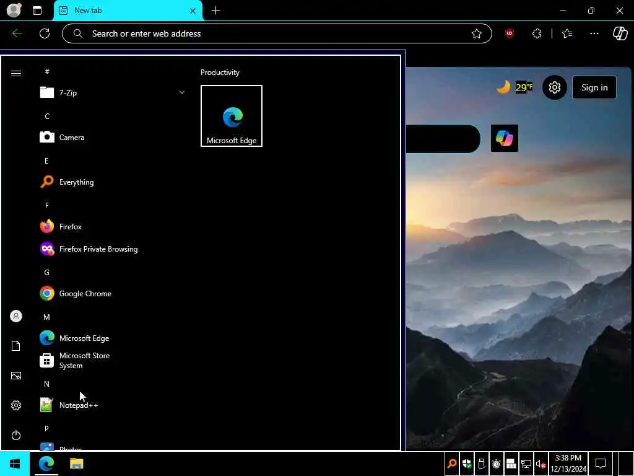Image resolution: width=634 pixels, height=476 pixels.
Task: Open the 29°F weather widget
Action: pyautogui.click(x=515, y=87)
